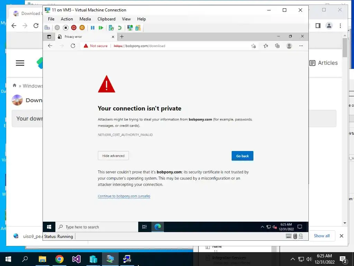Click the last VM toolbar icon with ruler

(x=138, y=28)
